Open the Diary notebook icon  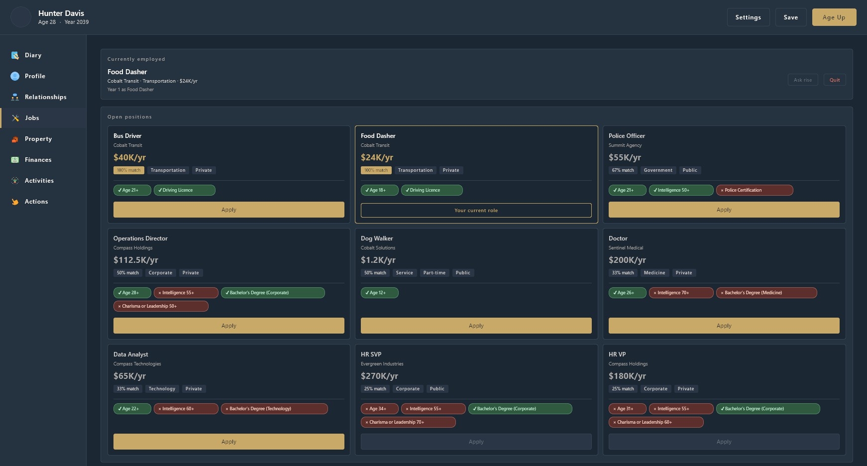click(x=15, y=55)
